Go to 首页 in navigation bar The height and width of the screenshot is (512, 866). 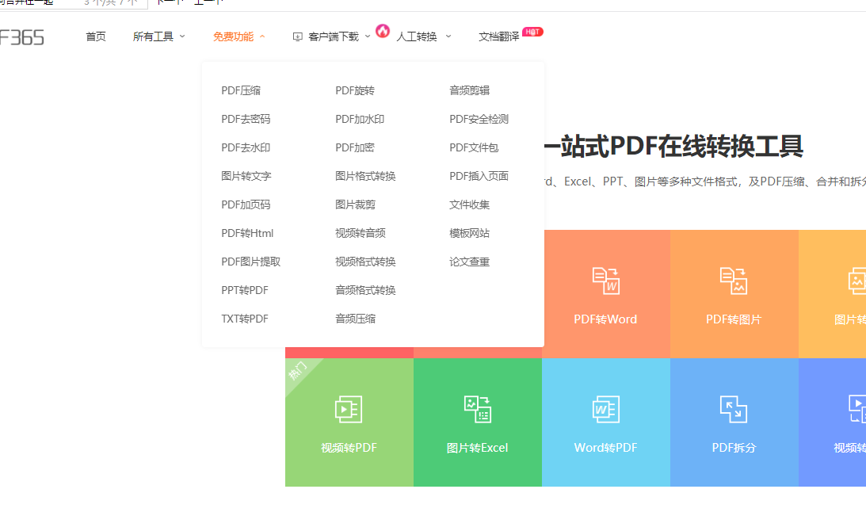click(96, 36)
